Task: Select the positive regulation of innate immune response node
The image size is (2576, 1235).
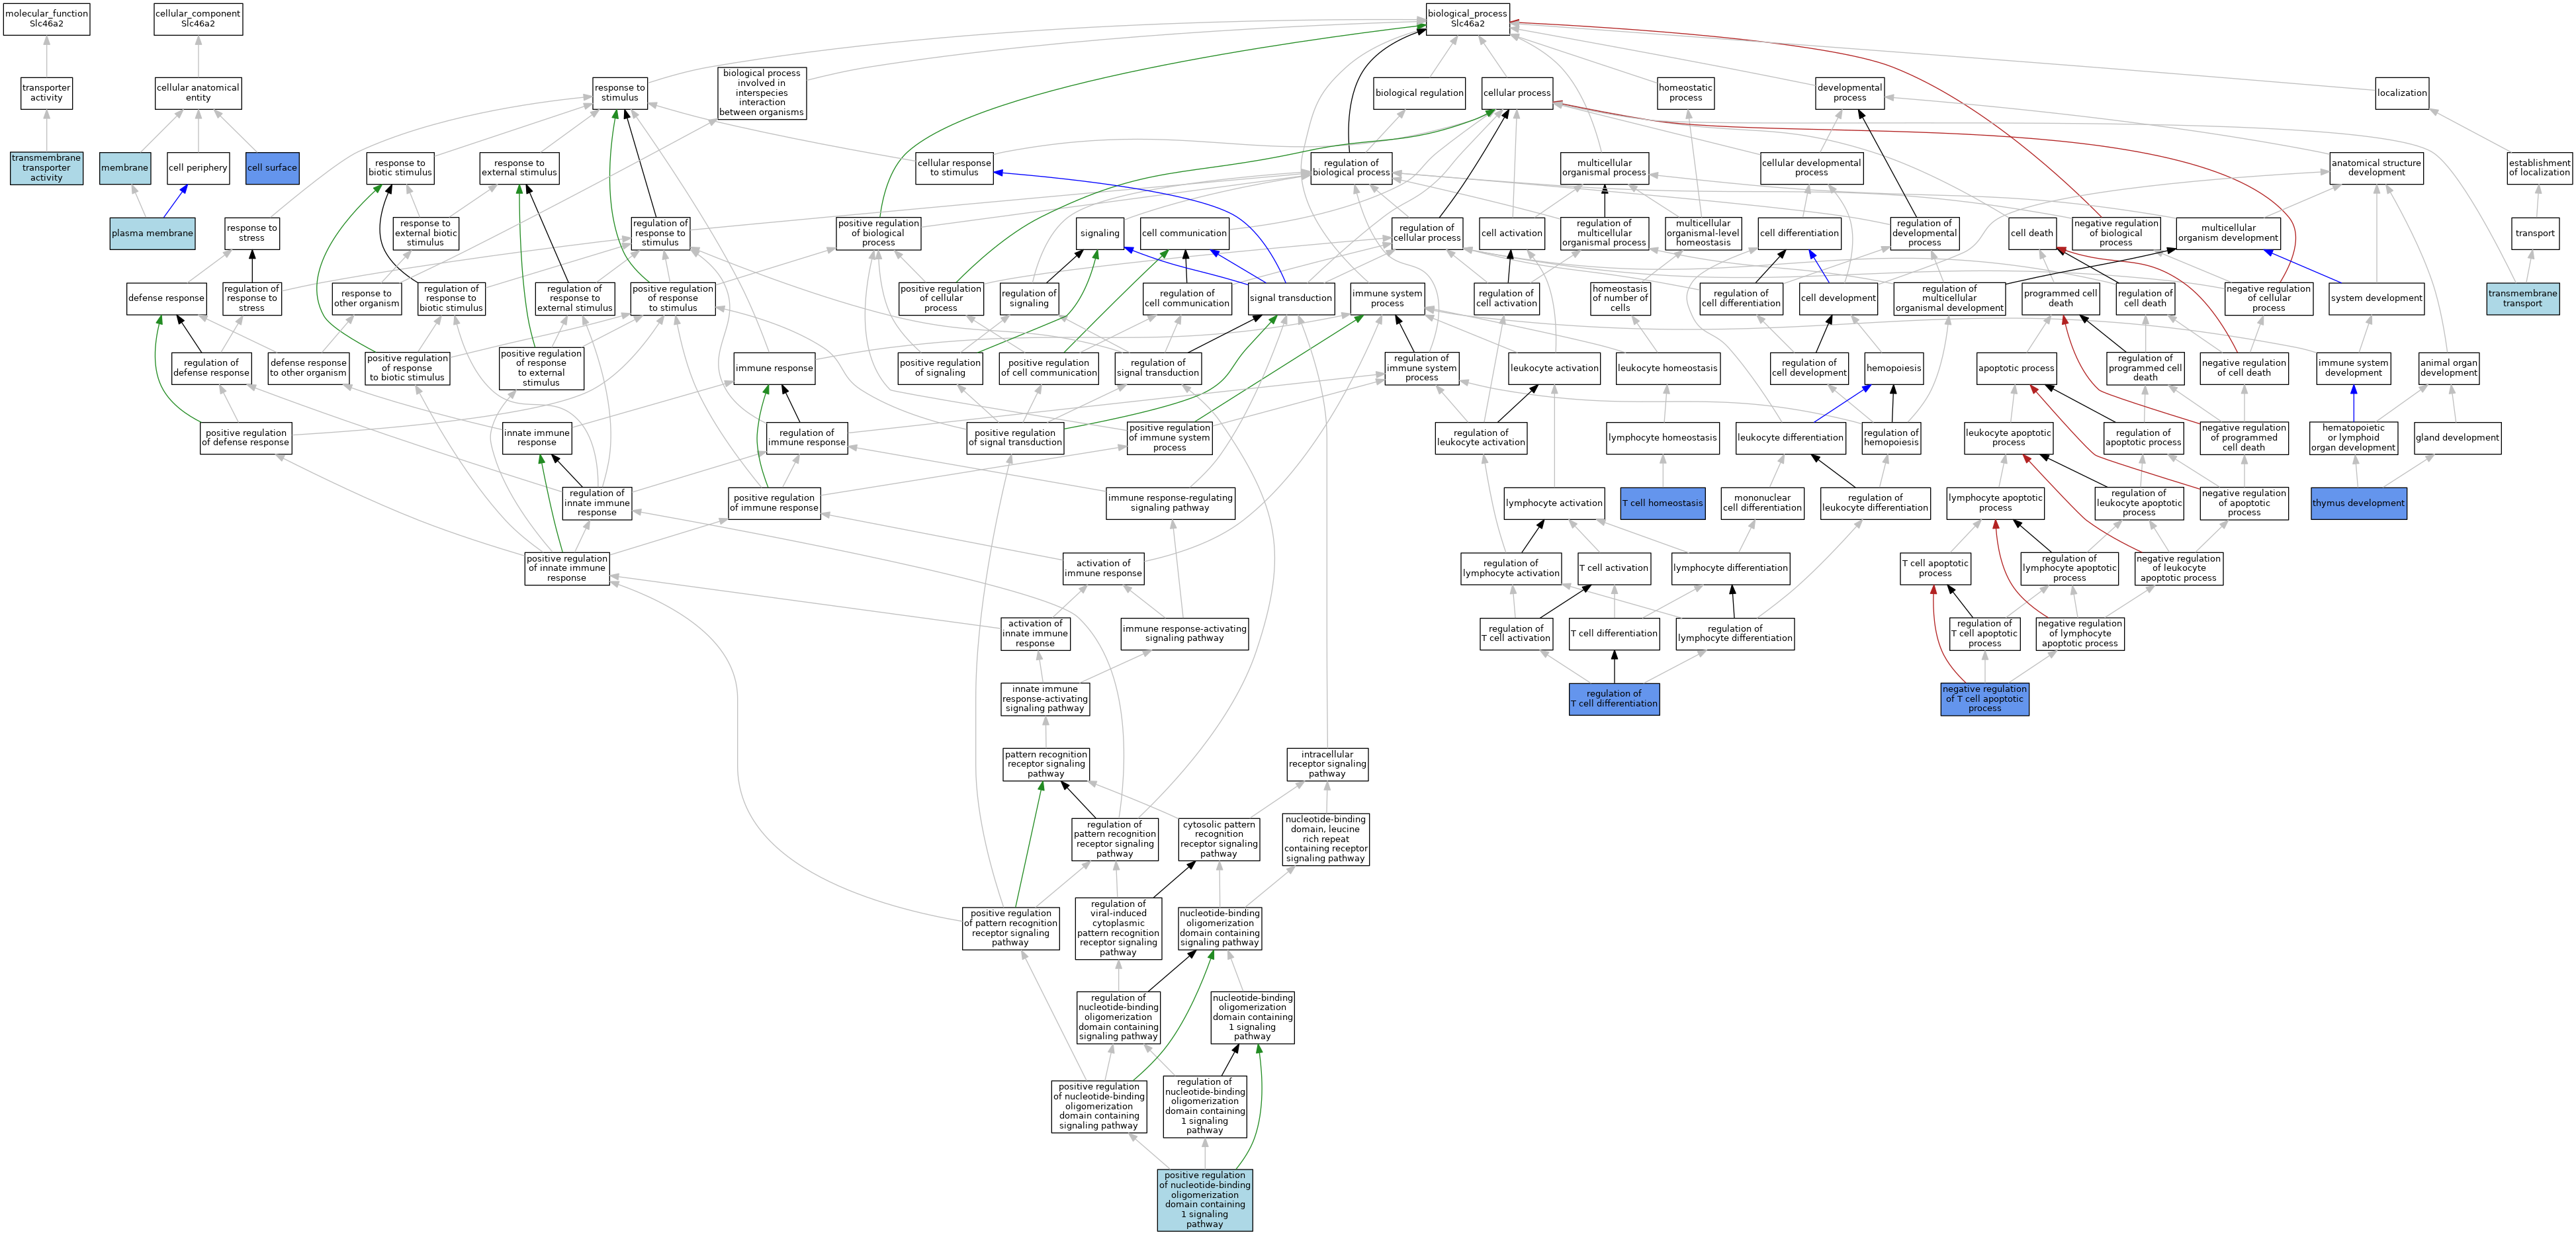Action: click(x=566, y=568)
